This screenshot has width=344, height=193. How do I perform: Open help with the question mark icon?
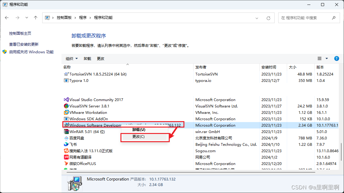point(336,58)
